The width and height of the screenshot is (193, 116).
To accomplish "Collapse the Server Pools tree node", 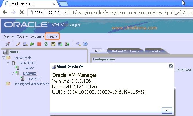I will [x=3, y=58].
